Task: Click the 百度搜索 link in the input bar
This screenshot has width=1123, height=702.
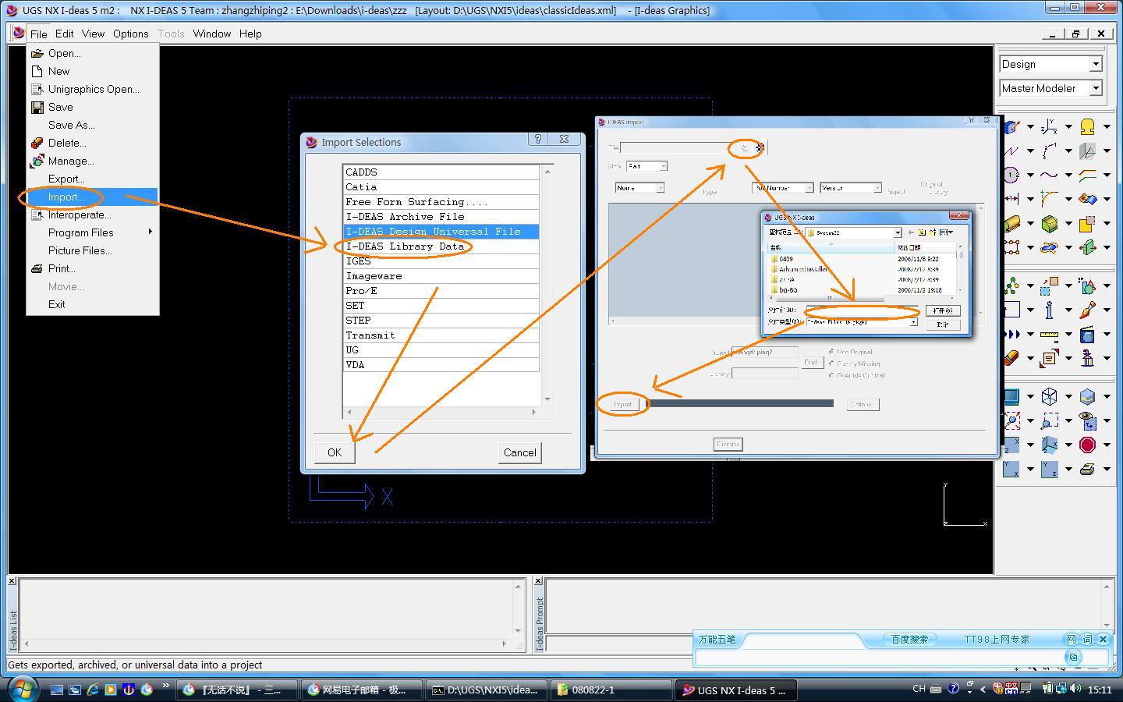Action: point(910,639)
